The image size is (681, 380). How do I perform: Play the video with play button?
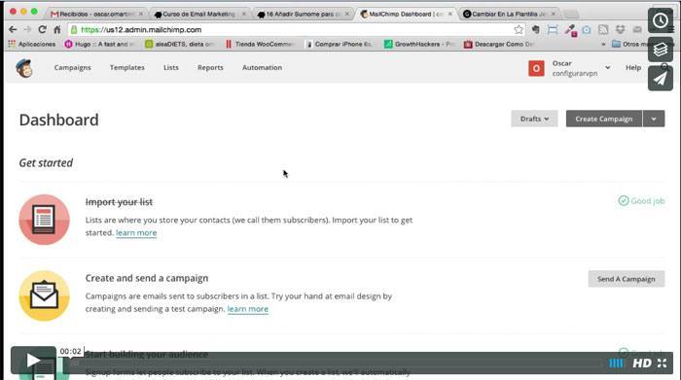33,360
